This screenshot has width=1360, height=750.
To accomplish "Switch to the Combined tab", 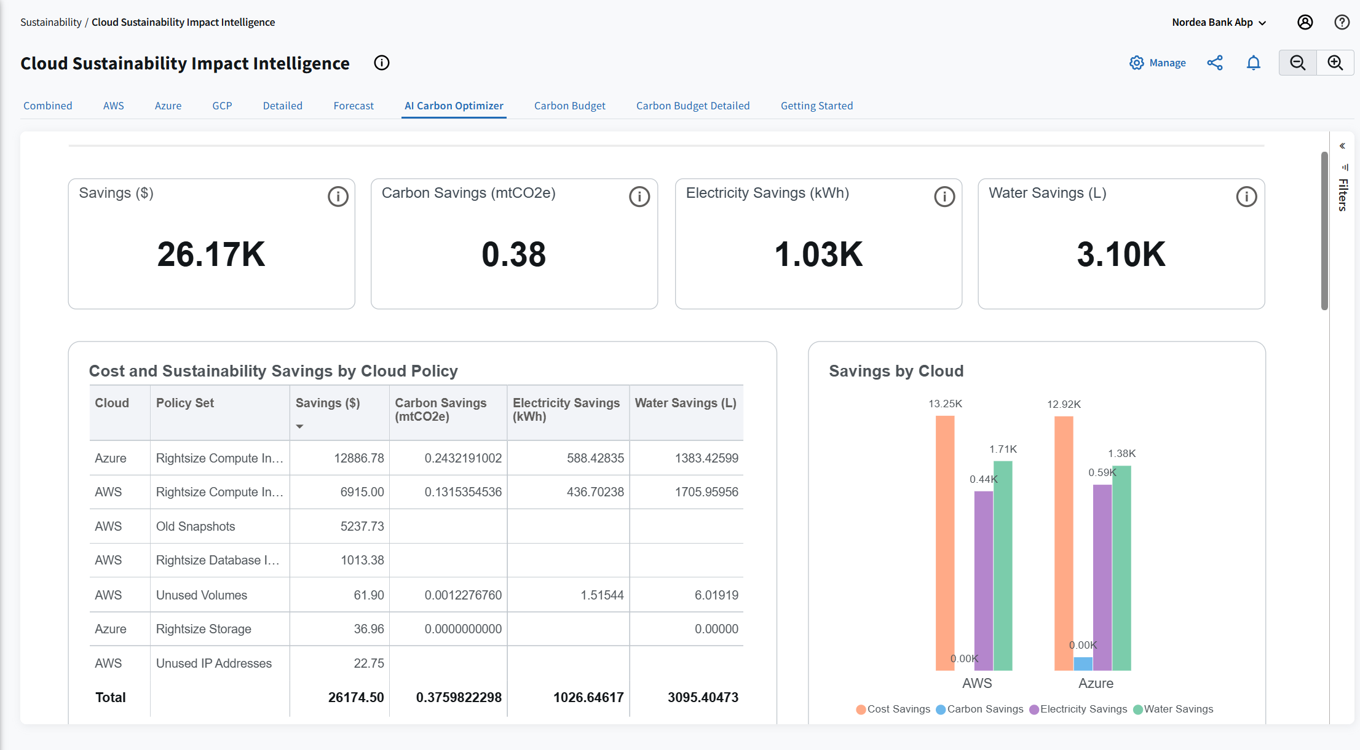I will (48, 106).
